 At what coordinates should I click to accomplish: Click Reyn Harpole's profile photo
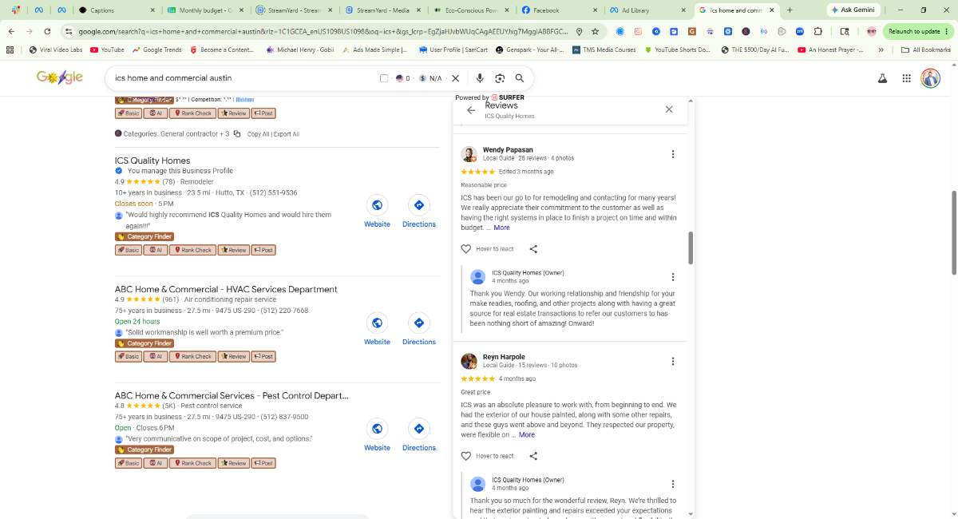pos(469,361)
